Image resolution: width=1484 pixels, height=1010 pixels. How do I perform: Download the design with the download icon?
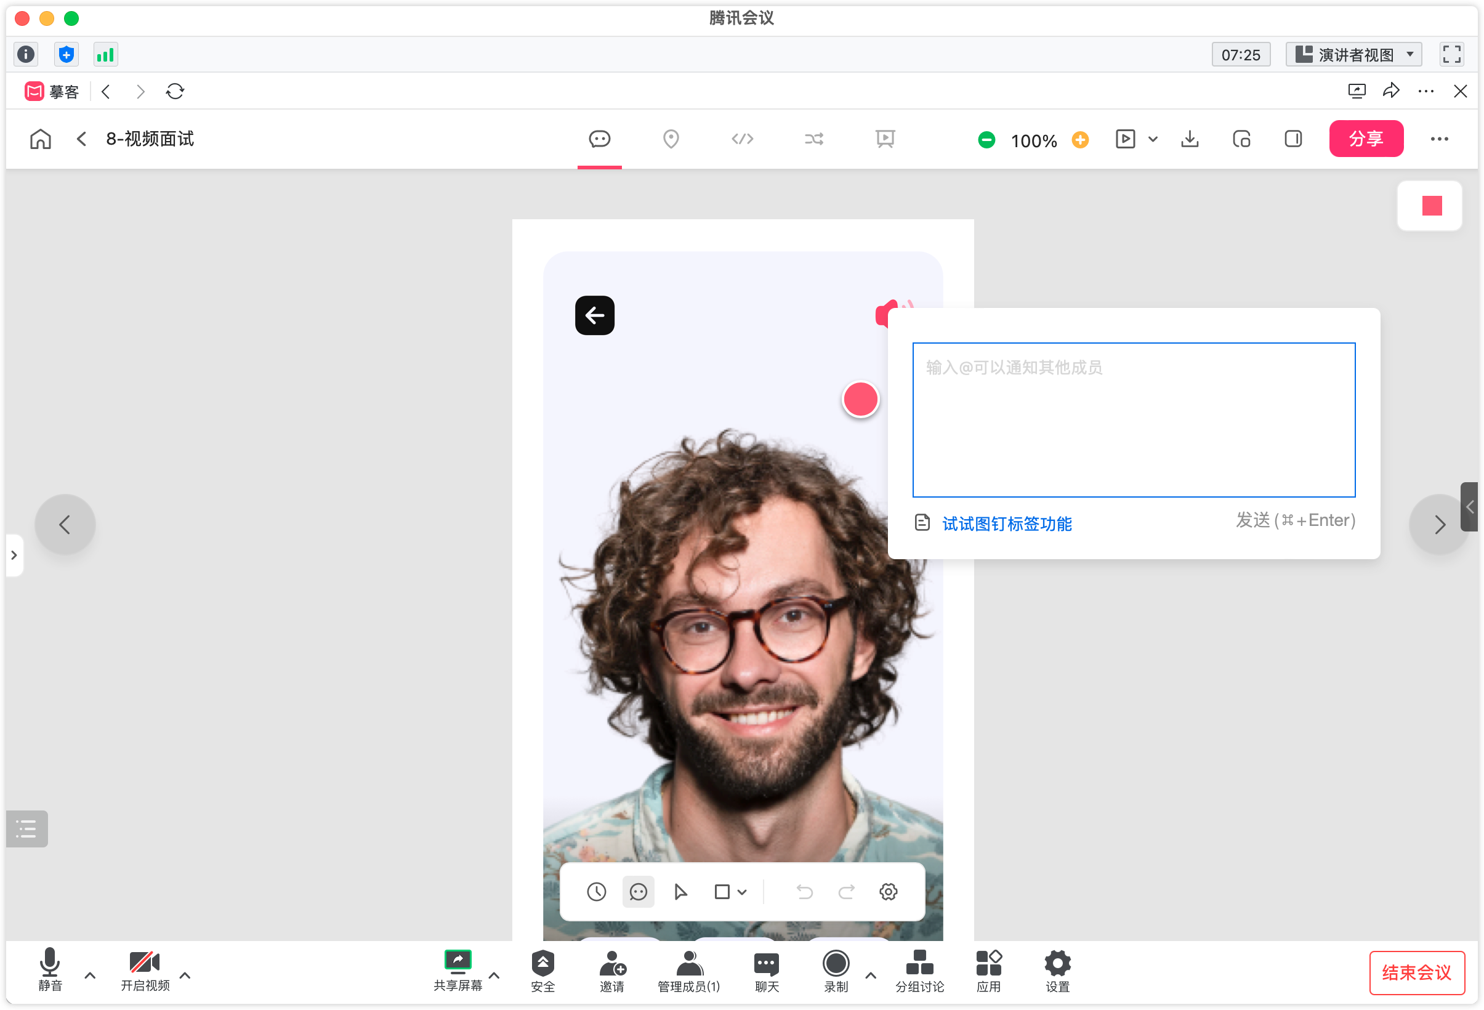click(1190, 139)
